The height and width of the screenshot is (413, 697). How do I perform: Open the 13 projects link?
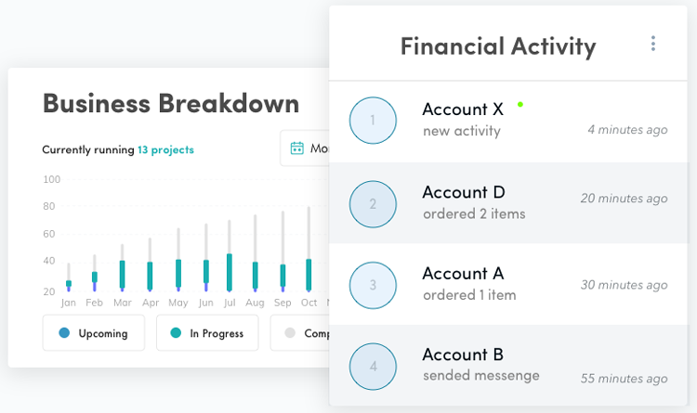pos(165,149)
